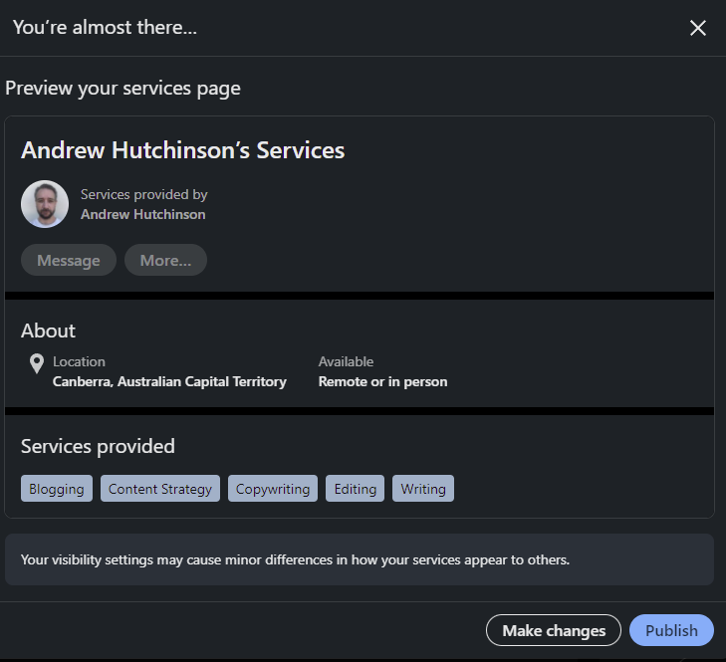Viewport: 726px width, 662px height.
Task: Click Make changes to edit services
Action: coord(553,630)
